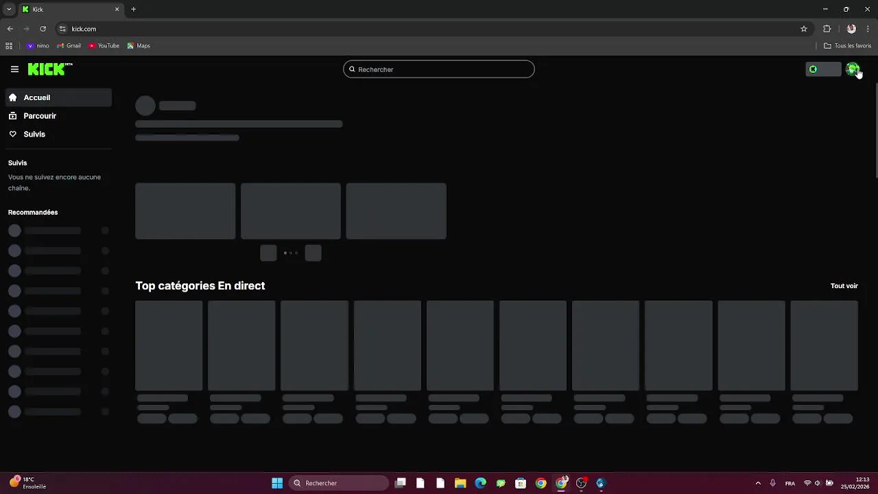The height and width of the screenshot is (494, 878).
Task: Open the Chrome extensions puzzle icon
Action: [x=827, y=29]
